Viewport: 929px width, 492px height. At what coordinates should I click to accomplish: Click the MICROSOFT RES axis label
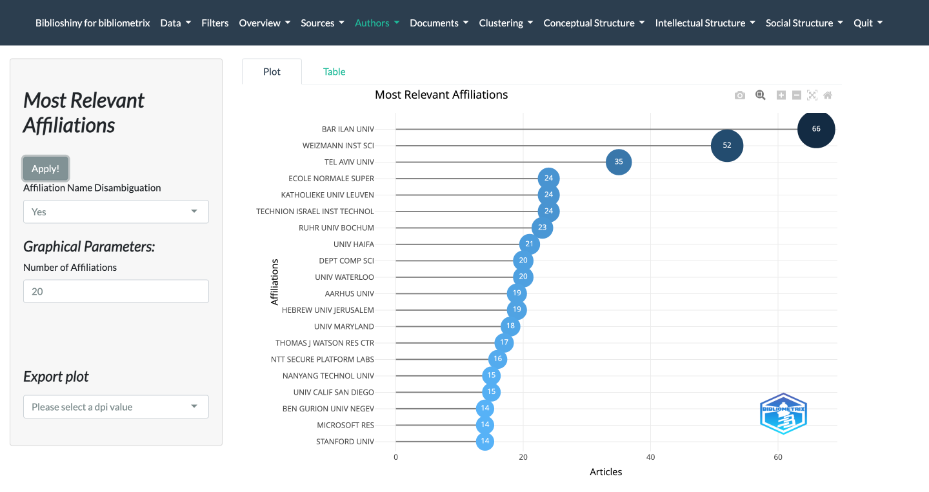click(x=345, y=425)
